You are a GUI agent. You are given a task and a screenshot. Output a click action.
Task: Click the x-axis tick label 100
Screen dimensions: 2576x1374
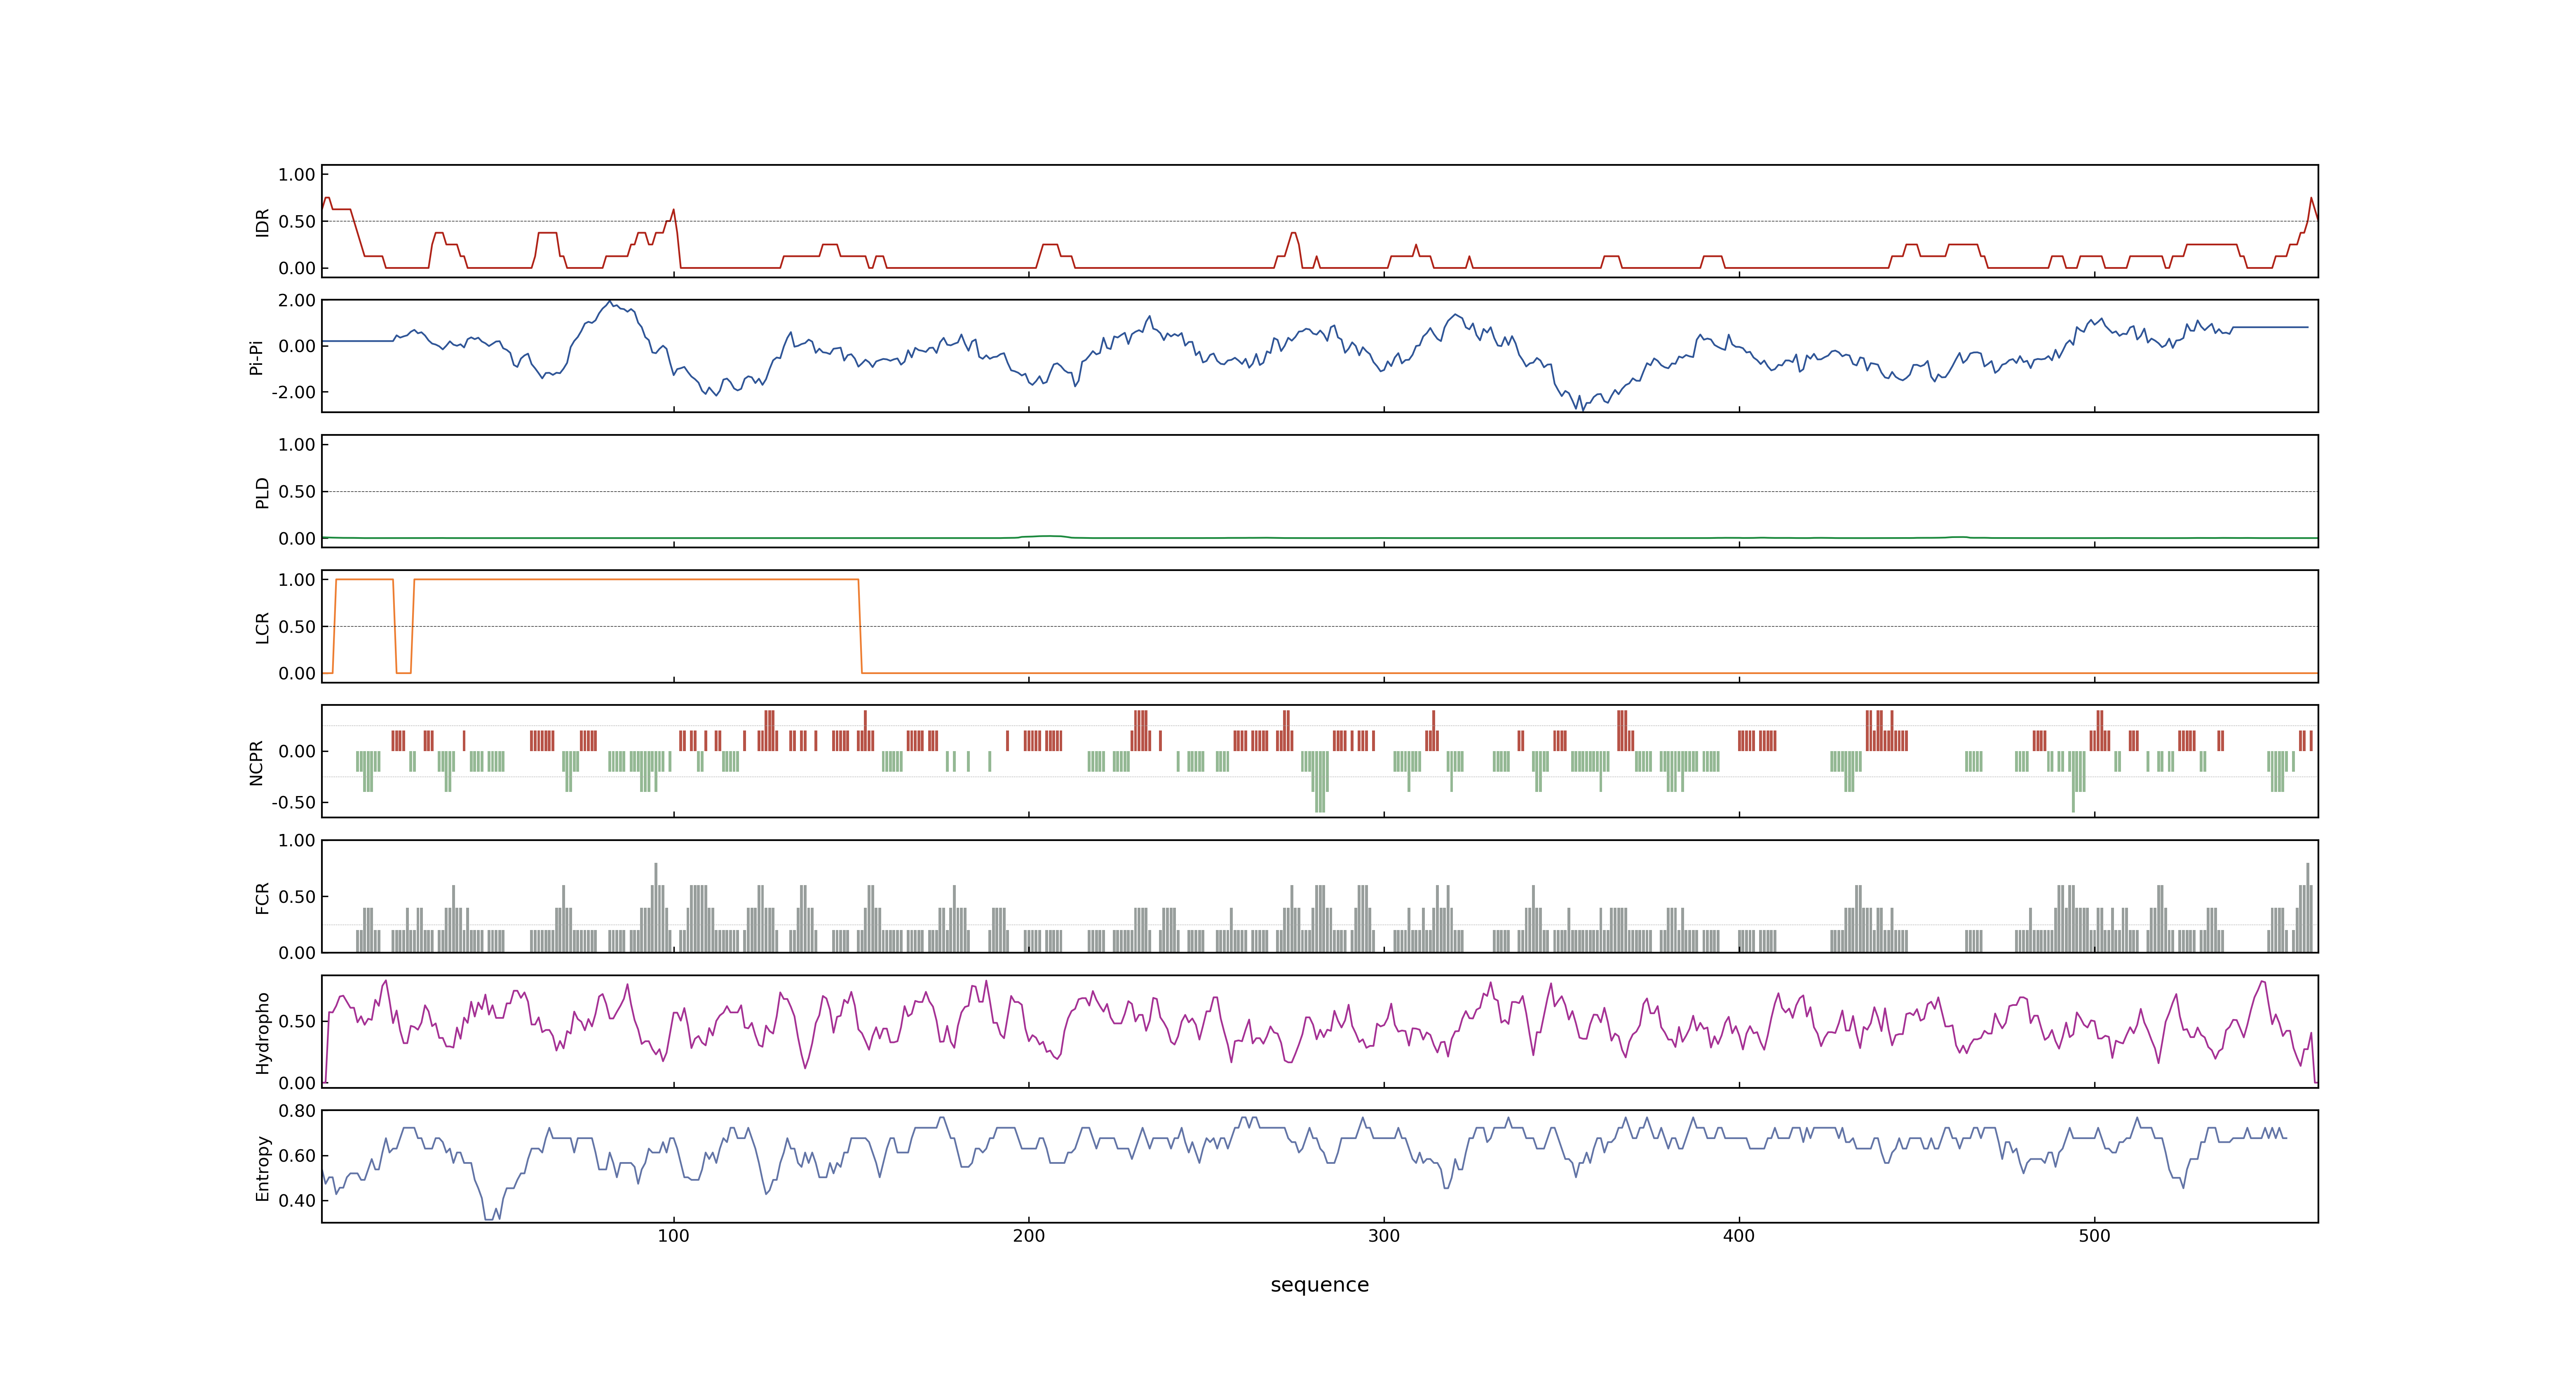coord(673,1236)
